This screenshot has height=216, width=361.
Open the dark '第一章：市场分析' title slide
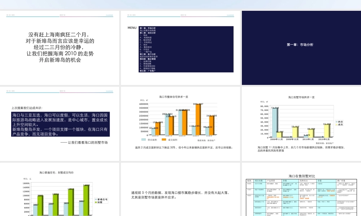[301, 48]
